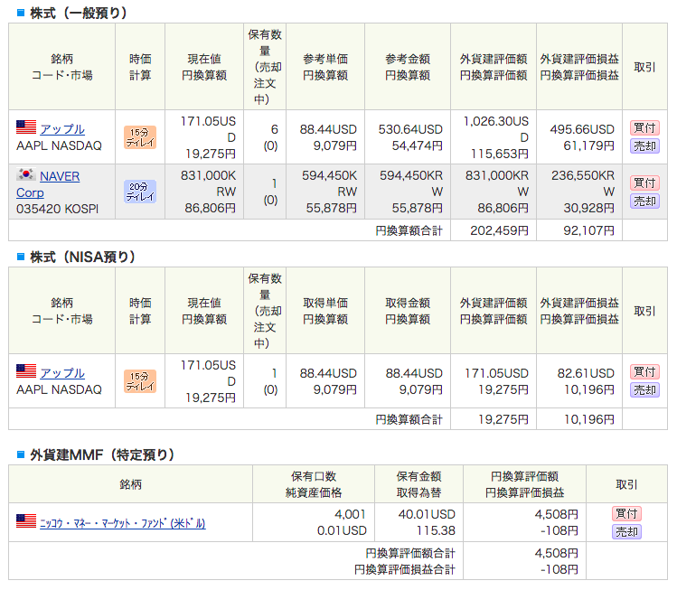This screenshot has height=590, width=677.
Task: Click '530.64USD 54,474円' reference amount cell
Action: [407, 137]
